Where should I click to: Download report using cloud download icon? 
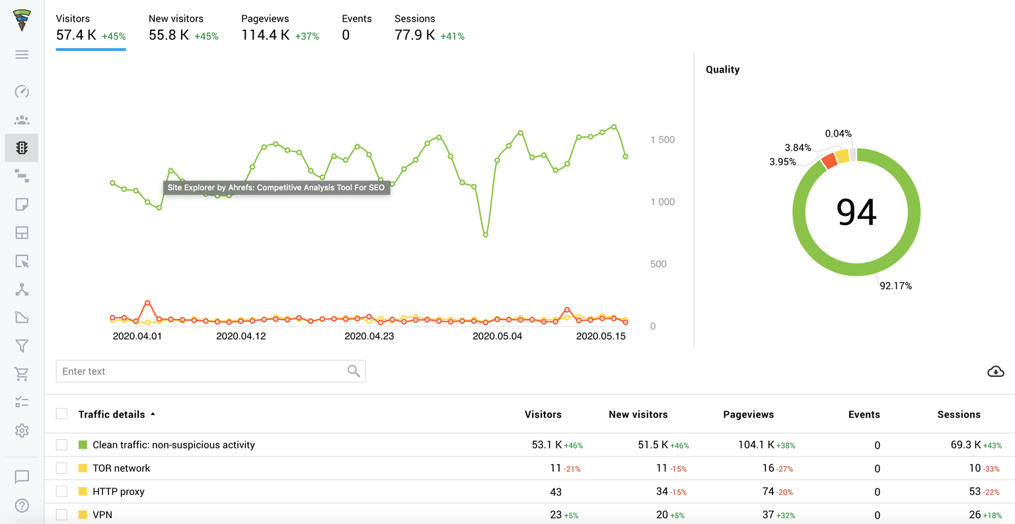coord(995,372)
